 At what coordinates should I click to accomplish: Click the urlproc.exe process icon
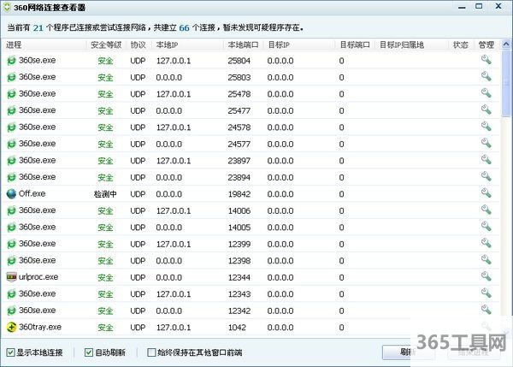tap(11, 277)
